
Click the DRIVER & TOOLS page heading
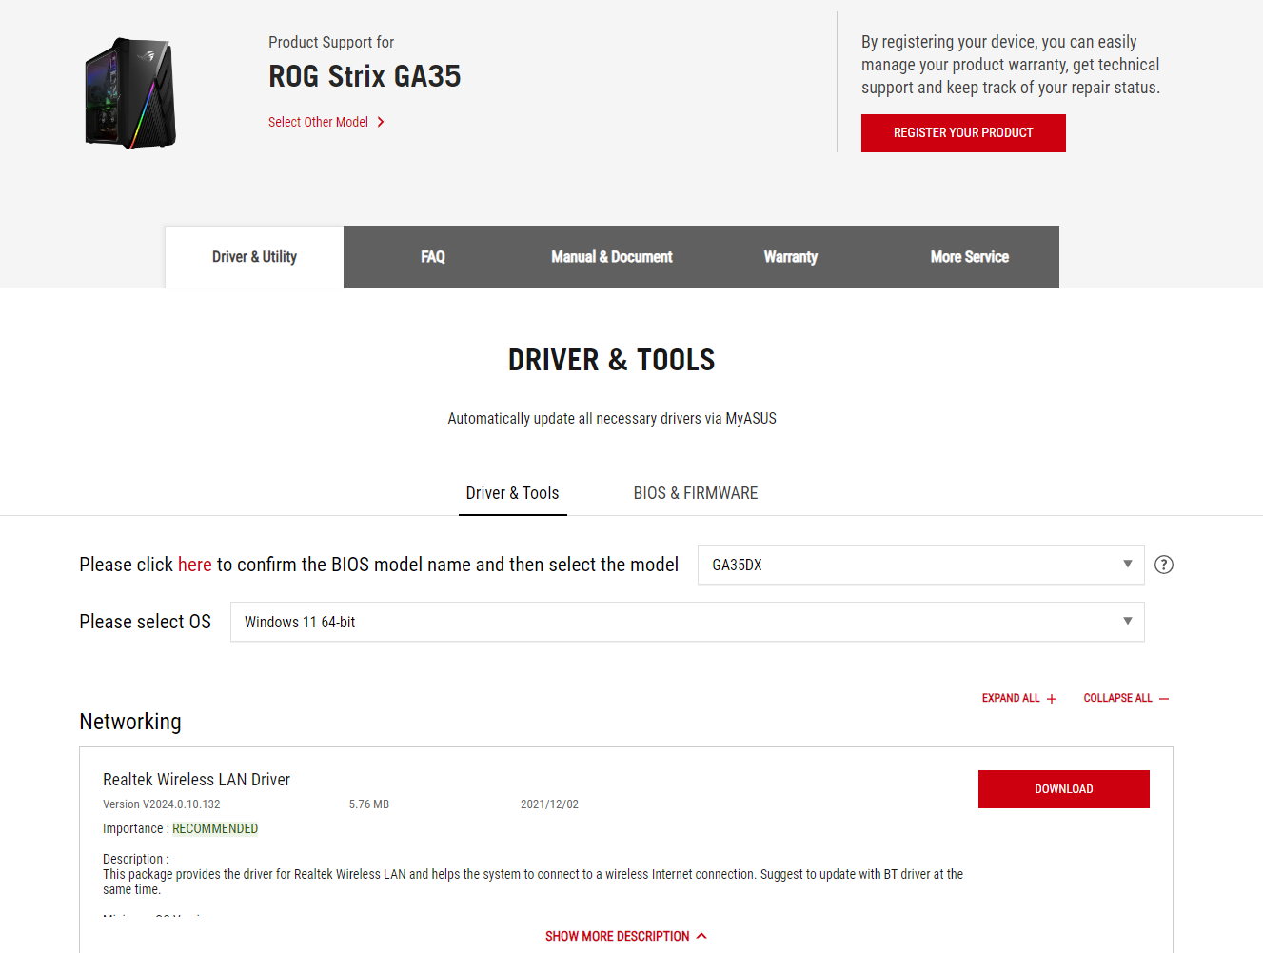[x=612, y=360]
